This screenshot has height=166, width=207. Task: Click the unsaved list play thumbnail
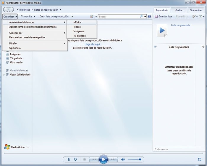pos(162,30)
